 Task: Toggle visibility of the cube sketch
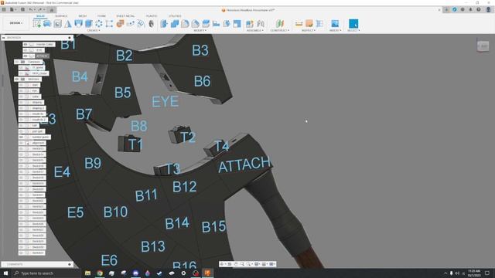click(x=22, y=97)
